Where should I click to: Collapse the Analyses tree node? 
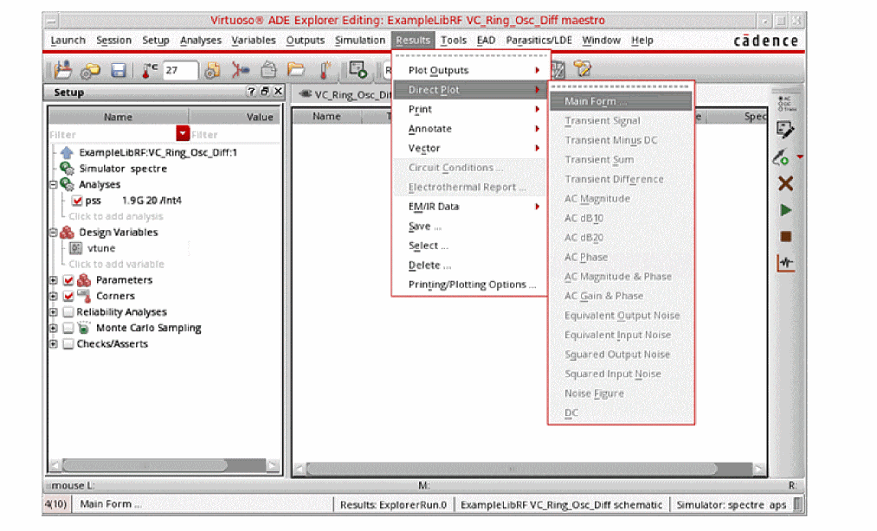pos(54,184)
